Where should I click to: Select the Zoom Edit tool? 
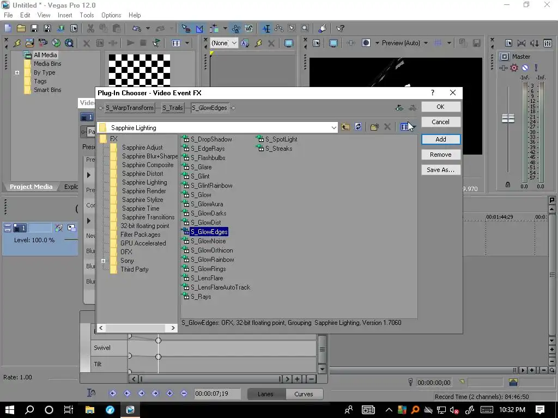pyautogui.click(x=305, y=28)
